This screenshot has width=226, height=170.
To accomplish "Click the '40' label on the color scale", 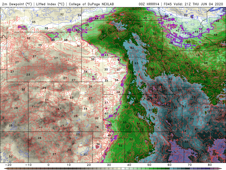I will 129,165.
